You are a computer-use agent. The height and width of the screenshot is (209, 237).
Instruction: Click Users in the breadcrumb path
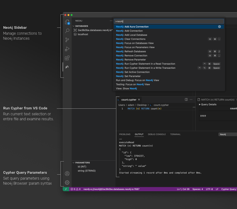click(x=122, y=105)
